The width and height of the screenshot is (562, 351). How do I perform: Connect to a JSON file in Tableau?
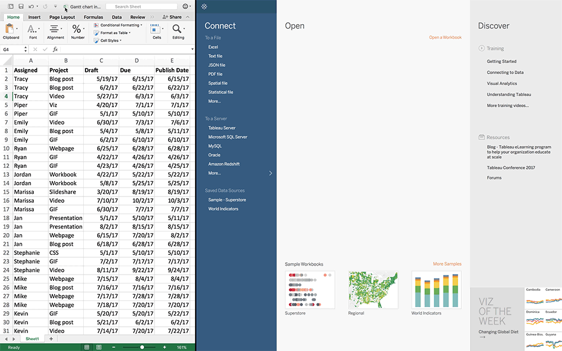[216, 65]
